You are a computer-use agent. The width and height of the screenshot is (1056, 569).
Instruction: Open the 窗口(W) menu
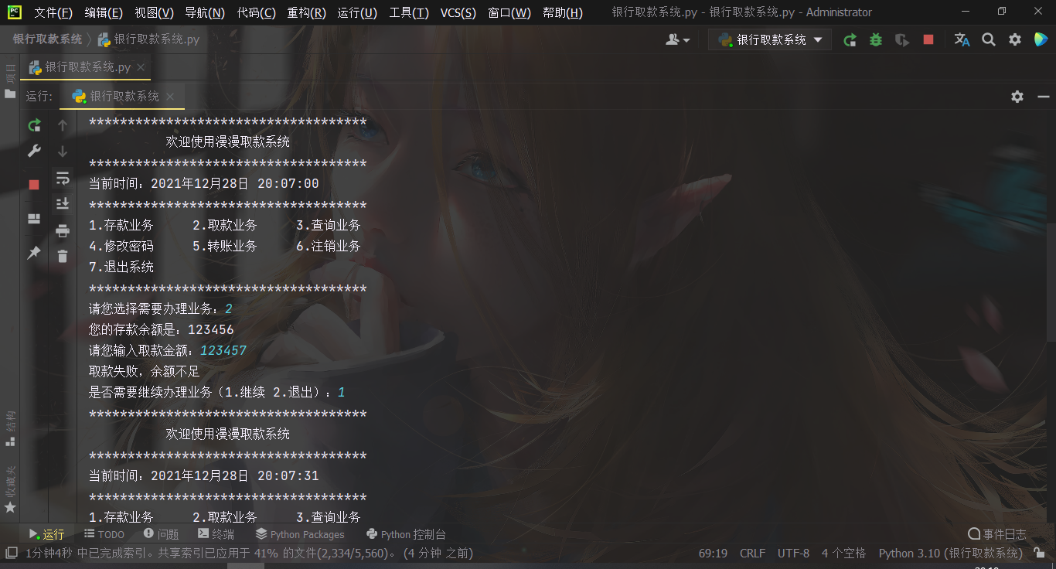click(x=509, y=12)
